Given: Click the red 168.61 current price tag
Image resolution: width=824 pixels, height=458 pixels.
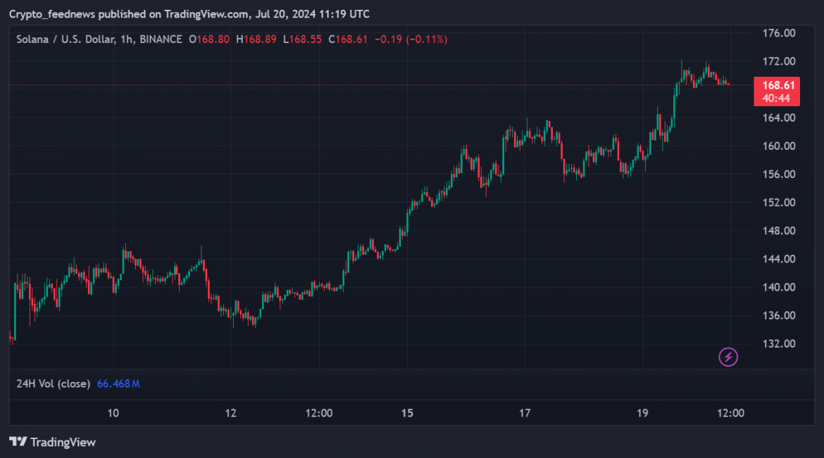Looking at the screenshot, I should point(776,85).
